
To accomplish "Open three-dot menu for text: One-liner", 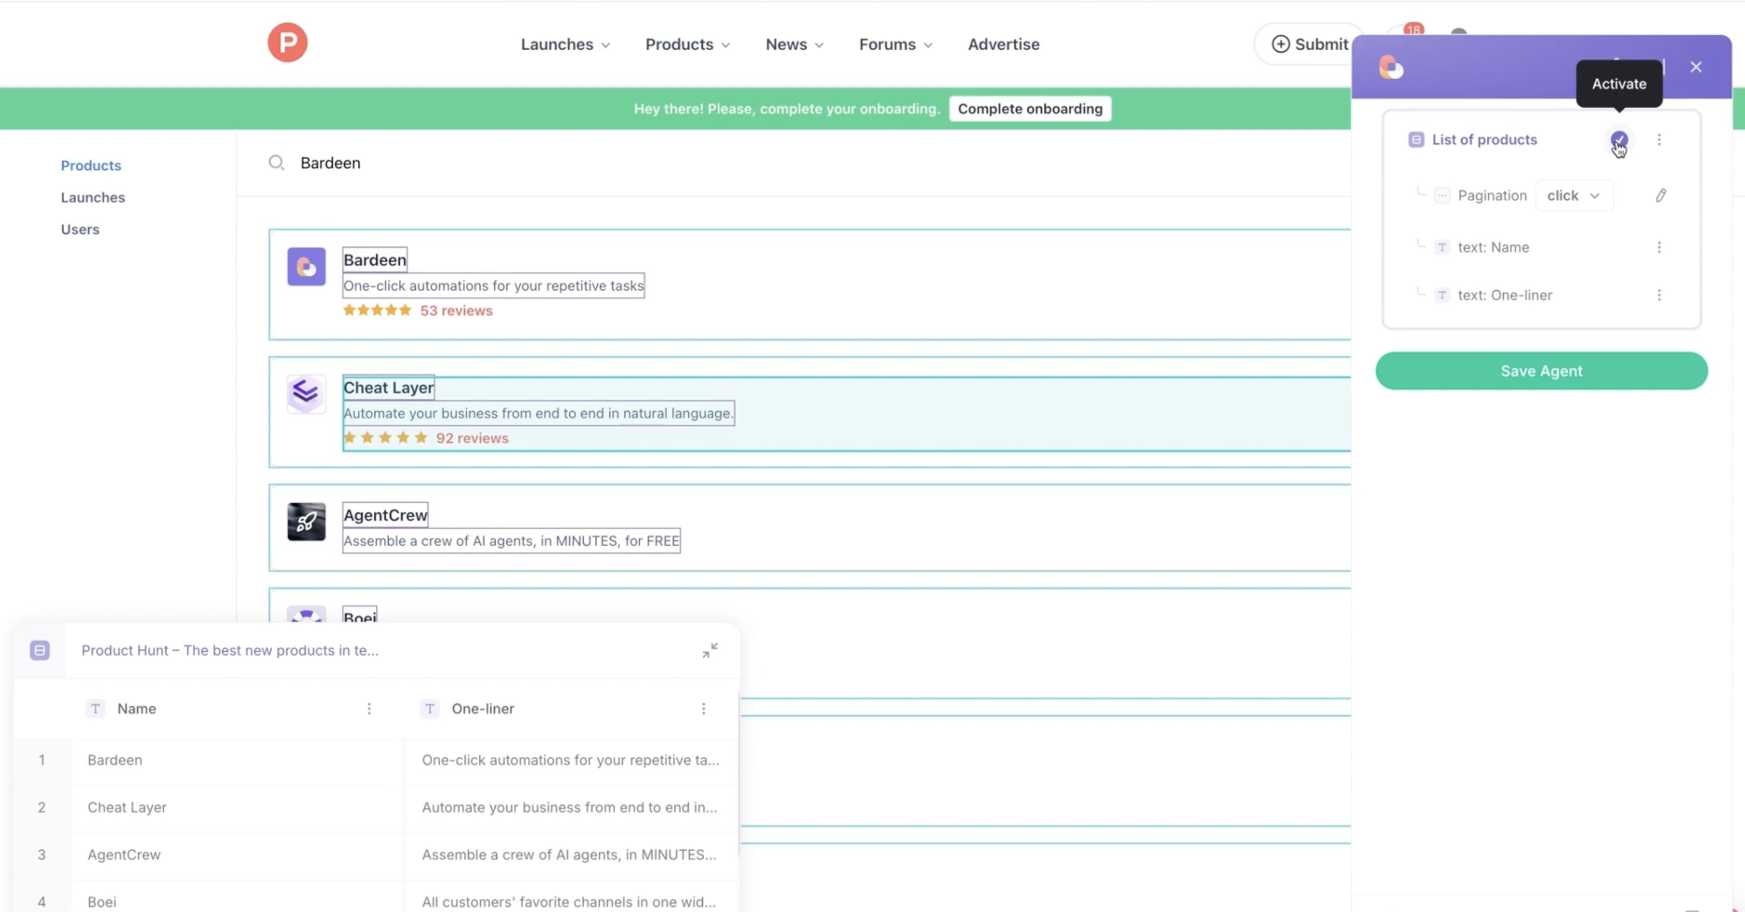I will click(x=1659, y=295).
